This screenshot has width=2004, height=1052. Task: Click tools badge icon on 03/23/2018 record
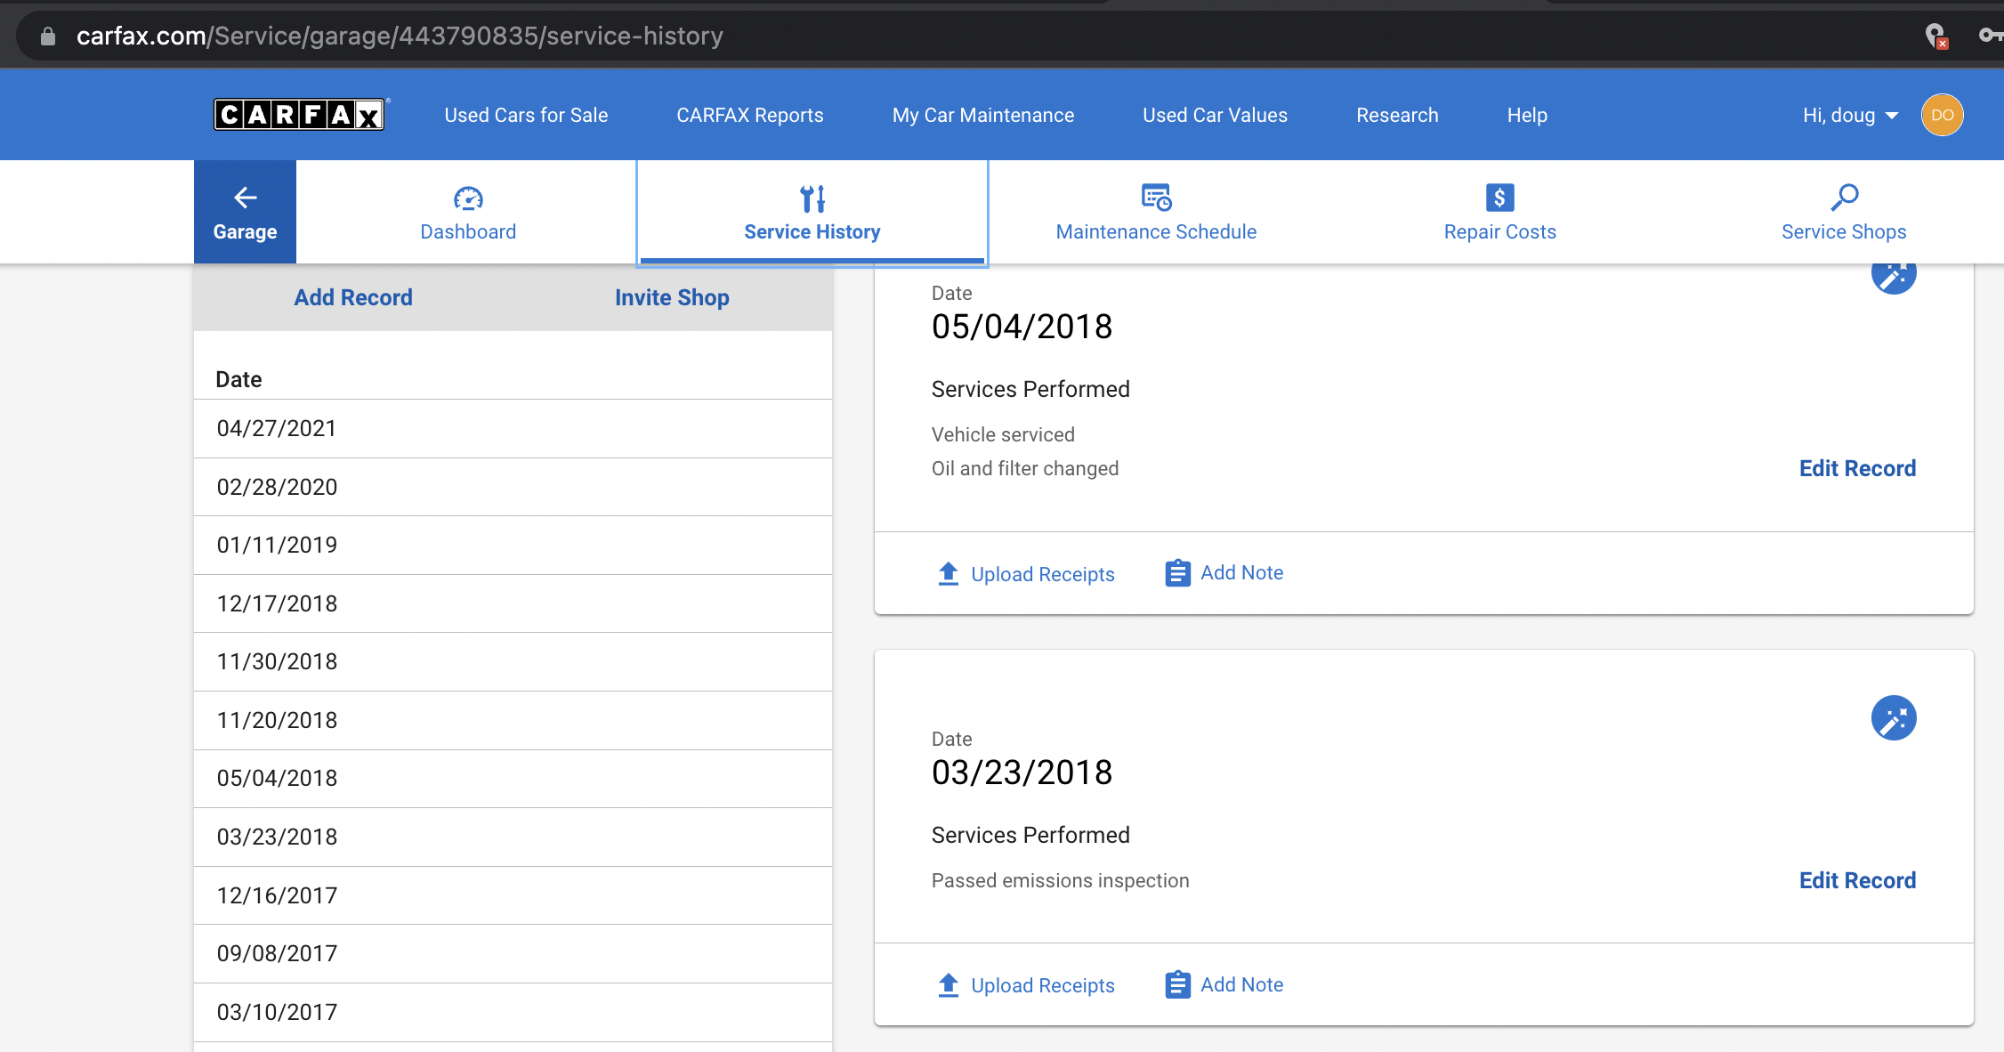[x=1894, y=717]
